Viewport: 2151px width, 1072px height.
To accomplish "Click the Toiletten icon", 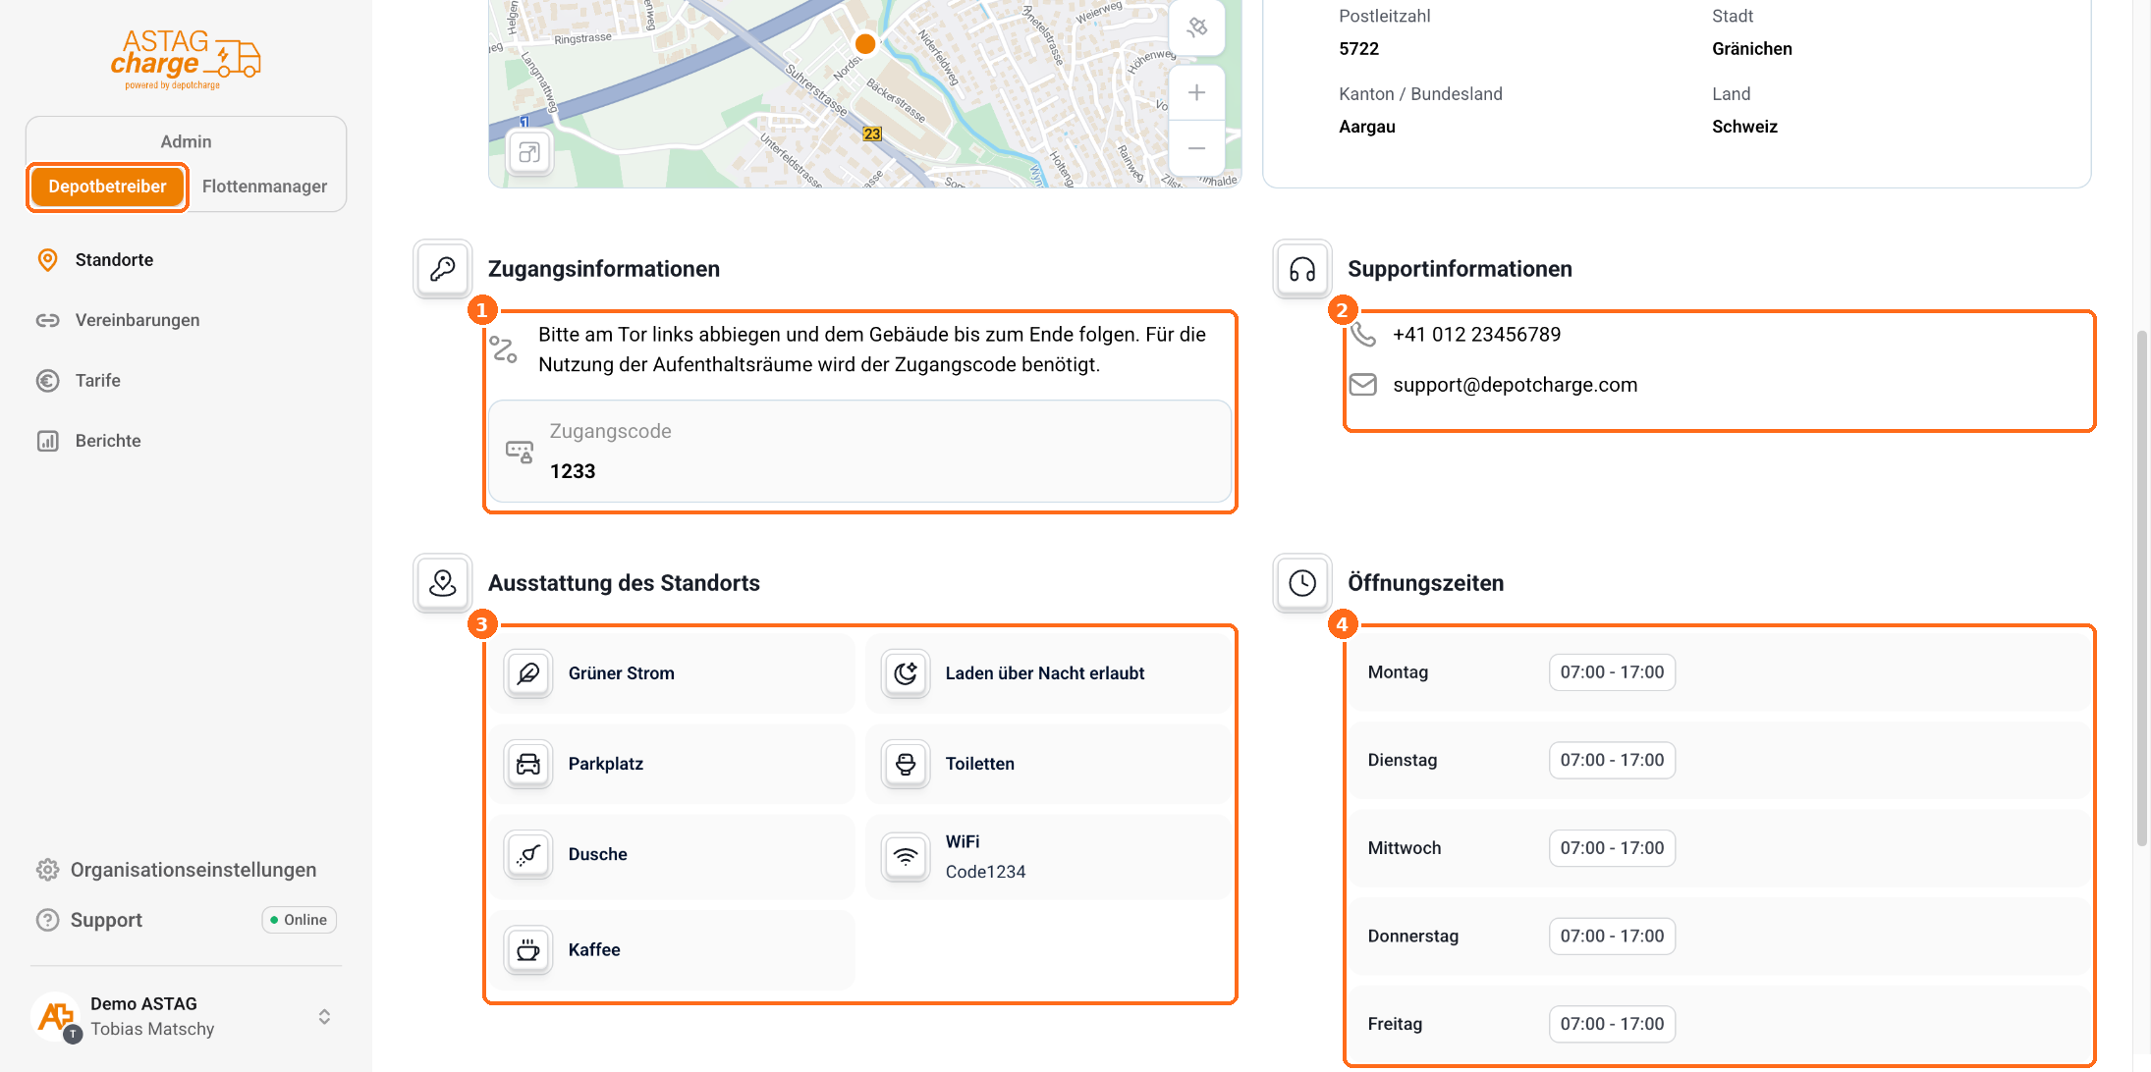I will tap(906, 764).
